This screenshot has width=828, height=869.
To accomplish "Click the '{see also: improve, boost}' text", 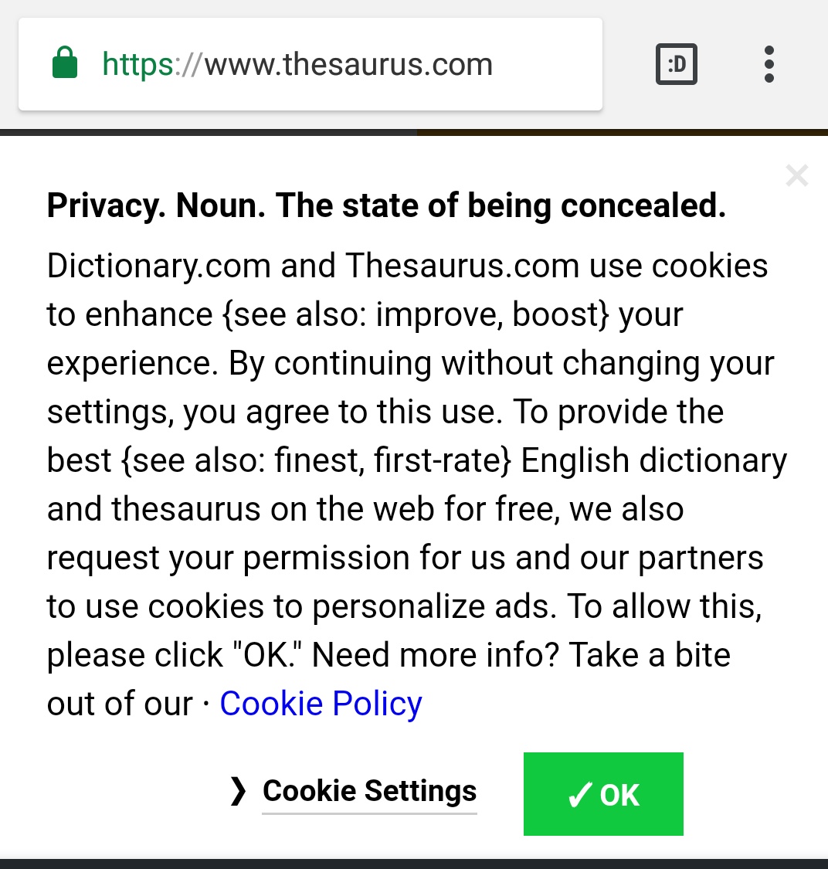I will [415, 315].
